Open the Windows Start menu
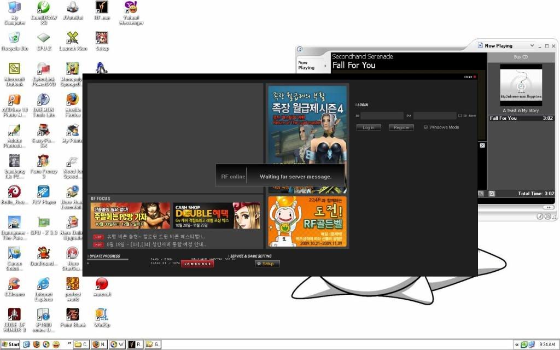Viewport: 560px width, 350px height. coord(10,345)
